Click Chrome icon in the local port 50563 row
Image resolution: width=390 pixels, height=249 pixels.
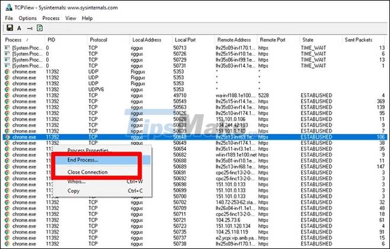pyautogui.click(x=7, y=107)
